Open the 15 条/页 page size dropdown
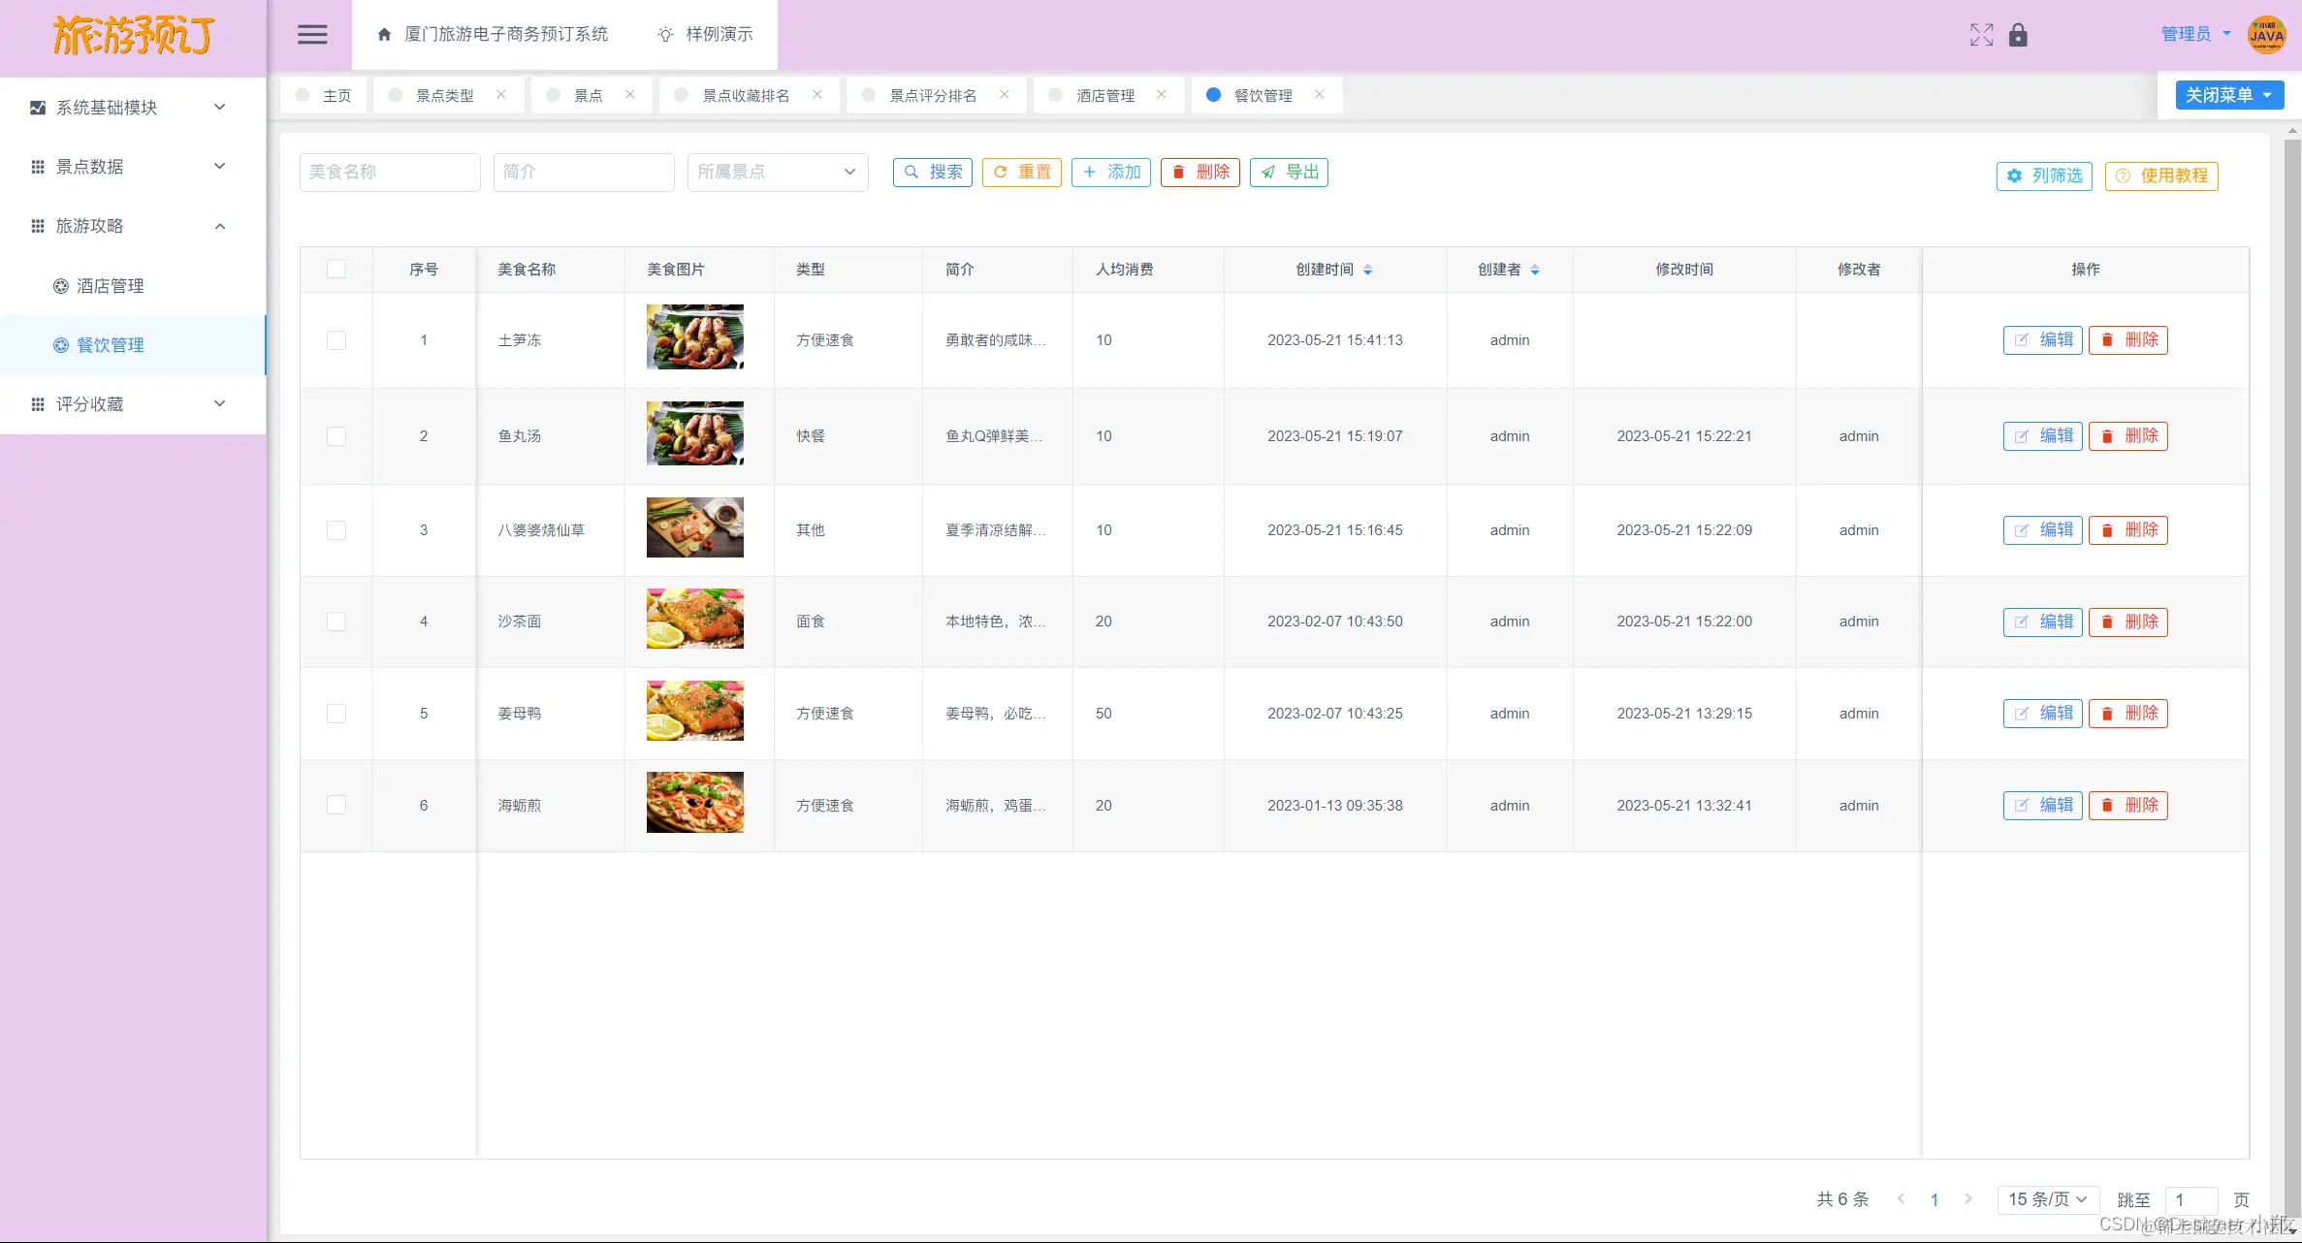The width and height of the screenshot is (2302, 1243). [2047, 1199]
